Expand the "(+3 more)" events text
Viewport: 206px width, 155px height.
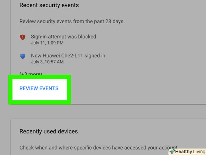click(x=31, y=74)
